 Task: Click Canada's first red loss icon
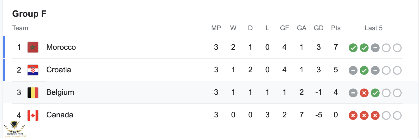pos(353,116)
